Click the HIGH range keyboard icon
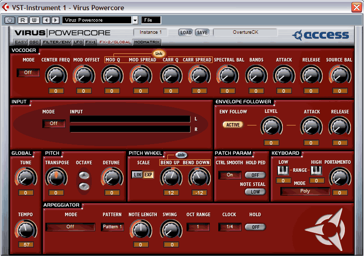Screen dimensions: 364x256 tap(317, 171)
